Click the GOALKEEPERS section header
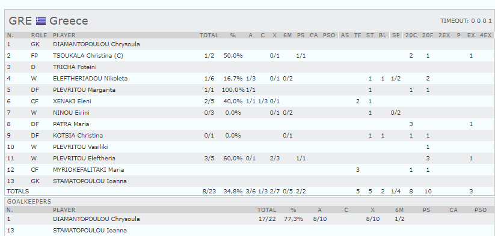This screenshot has width=495, height=236. click(x=29, y=202)
